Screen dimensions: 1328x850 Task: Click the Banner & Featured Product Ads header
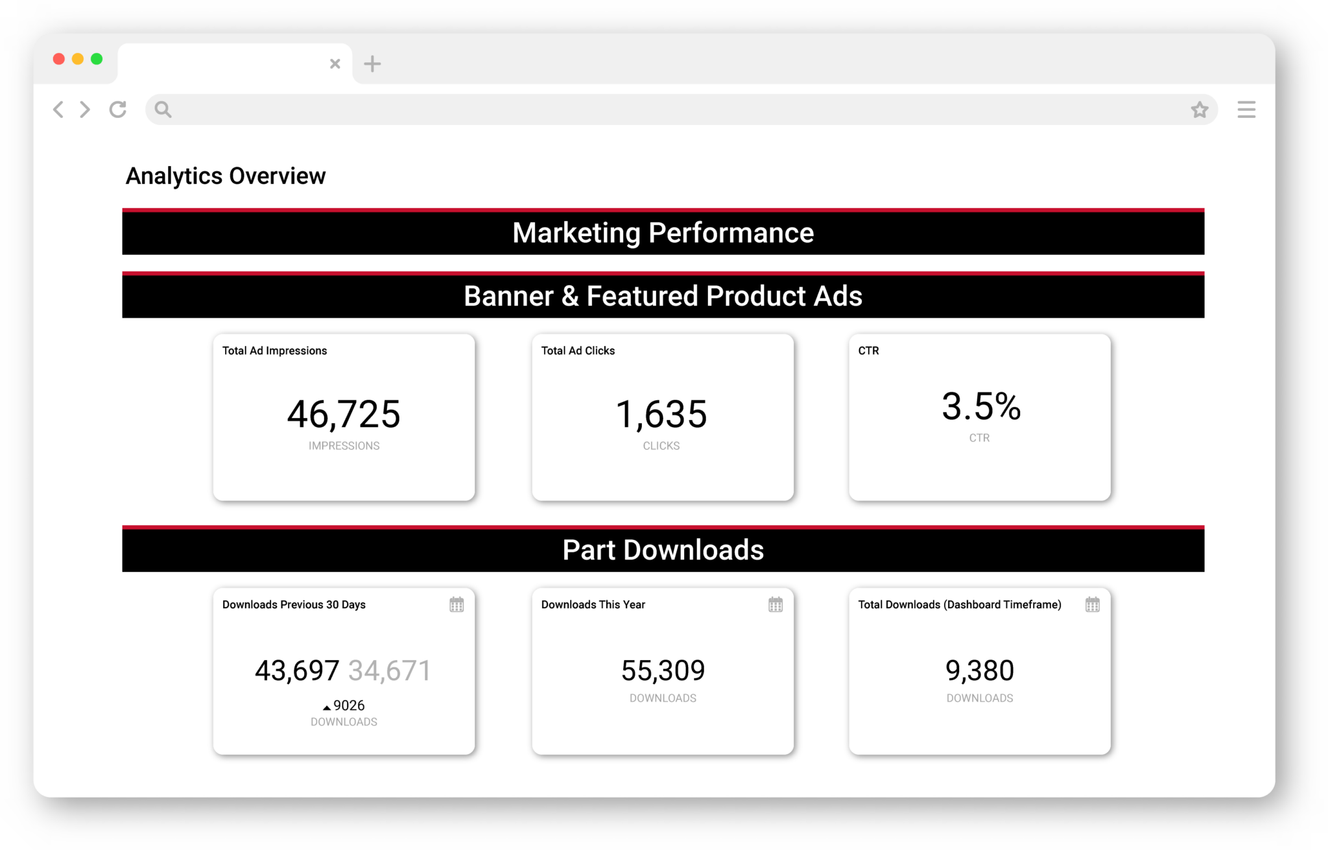pyautogui.click(x=663, y=296)
